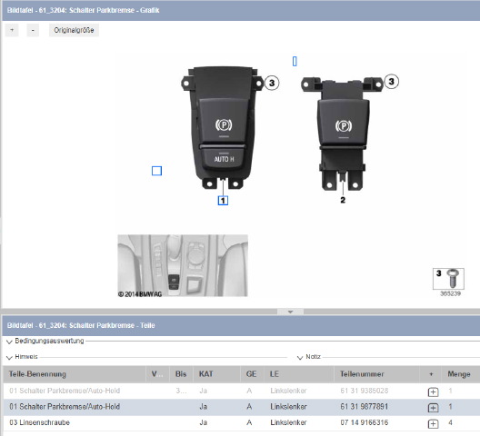Viewport: 480px width, 436px height.
Task: Sort by the LE column header
Action: coord(299,374)
